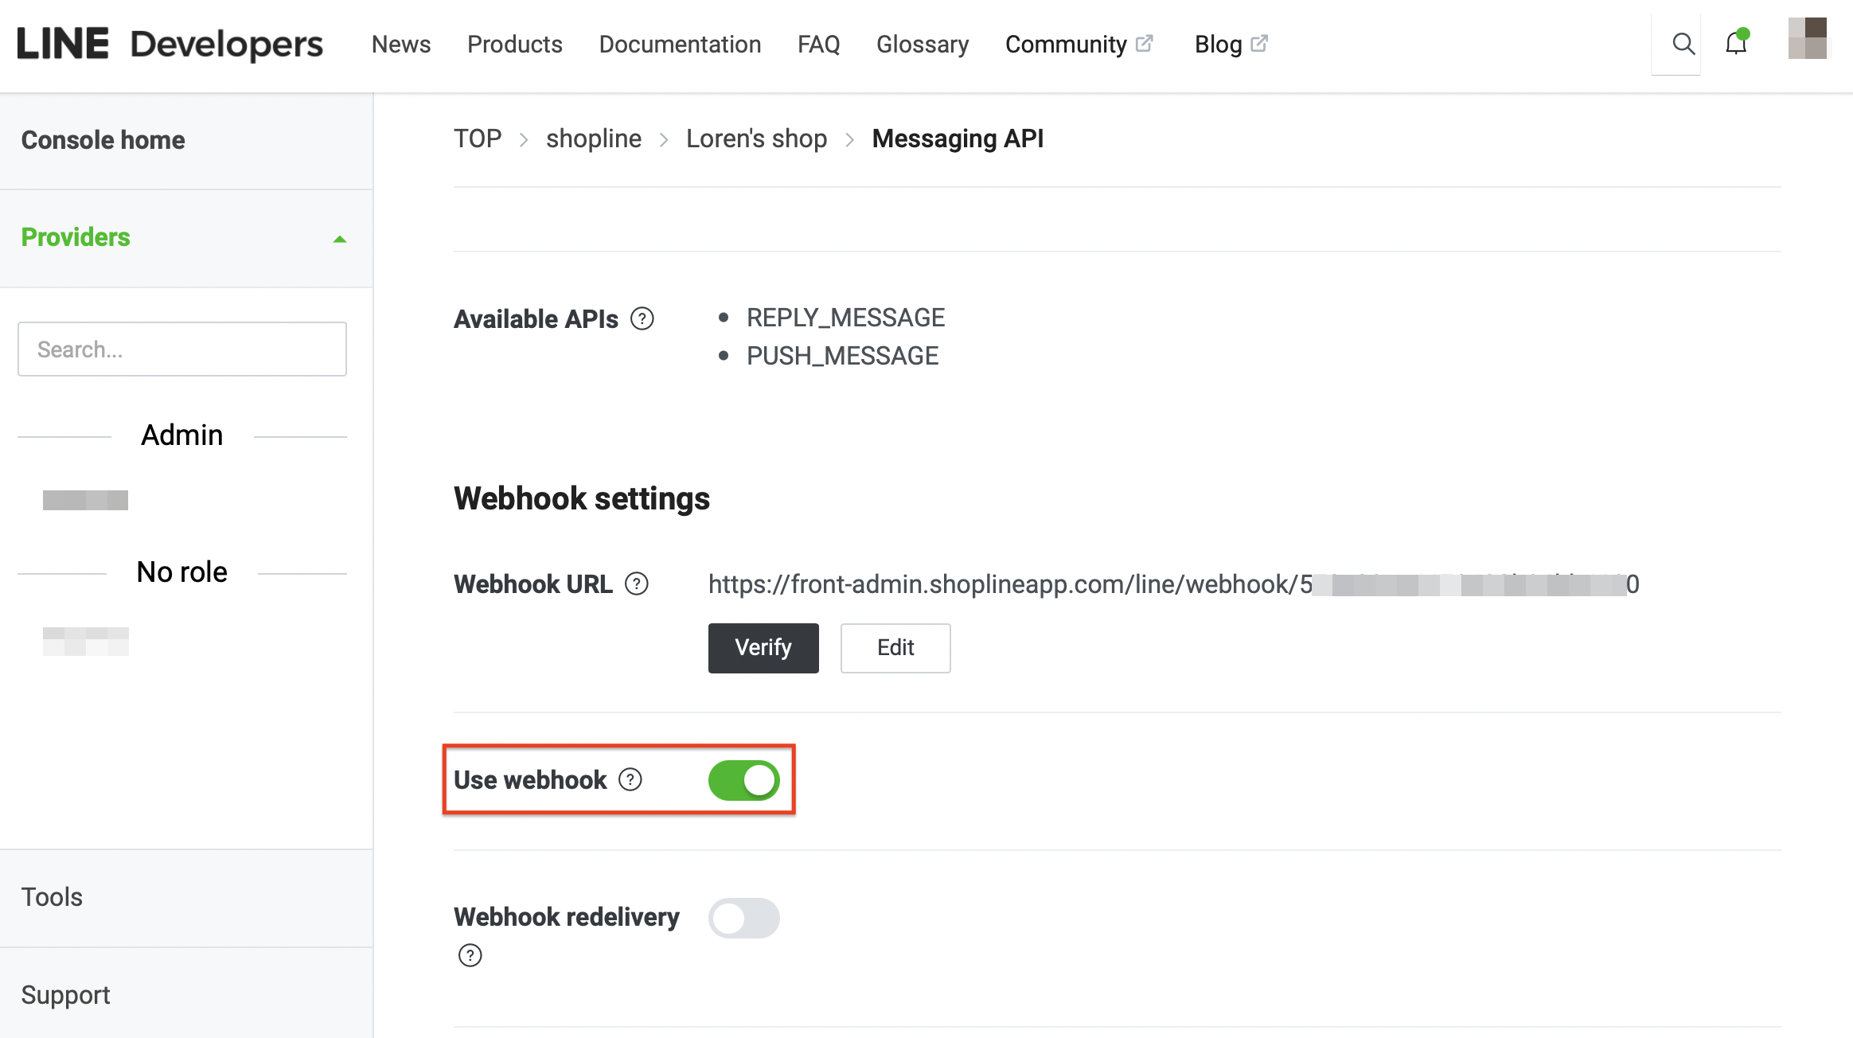Open the user profile avatar
Screen dimensions: 1853x1038
[x=1807, y=38]
